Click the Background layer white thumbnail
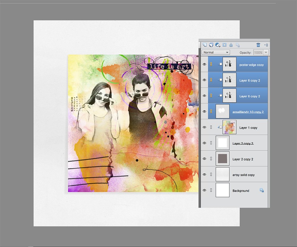This screenshot has height=247, width=297. [222, 190]
